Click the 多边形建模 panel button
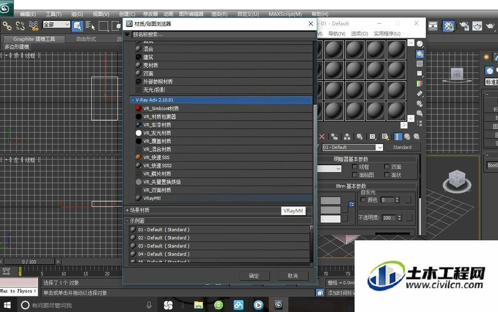This screenshot has height=312, width=498. click(16, 47)
